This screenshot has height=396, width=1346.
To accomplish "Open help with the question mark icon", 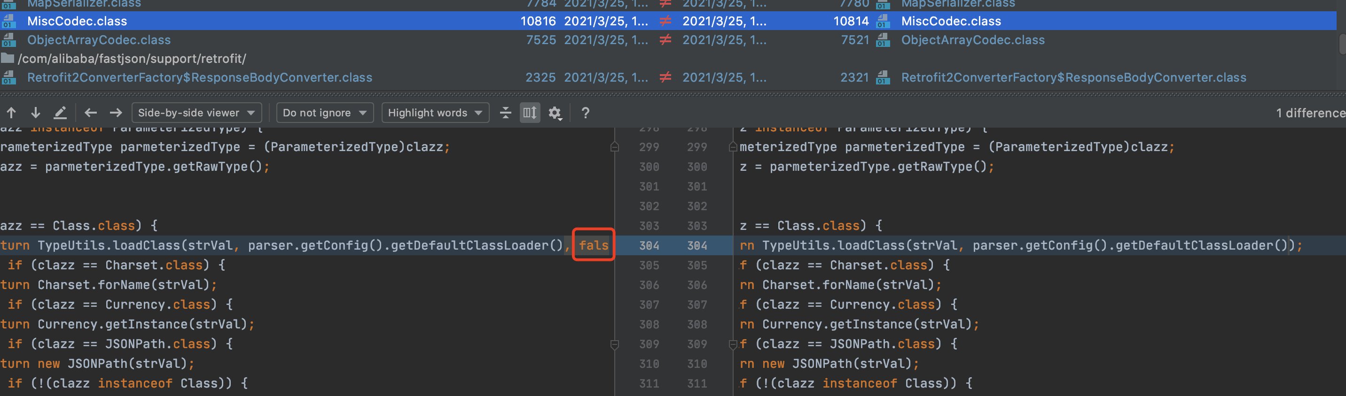I will [x=585, y=113].
